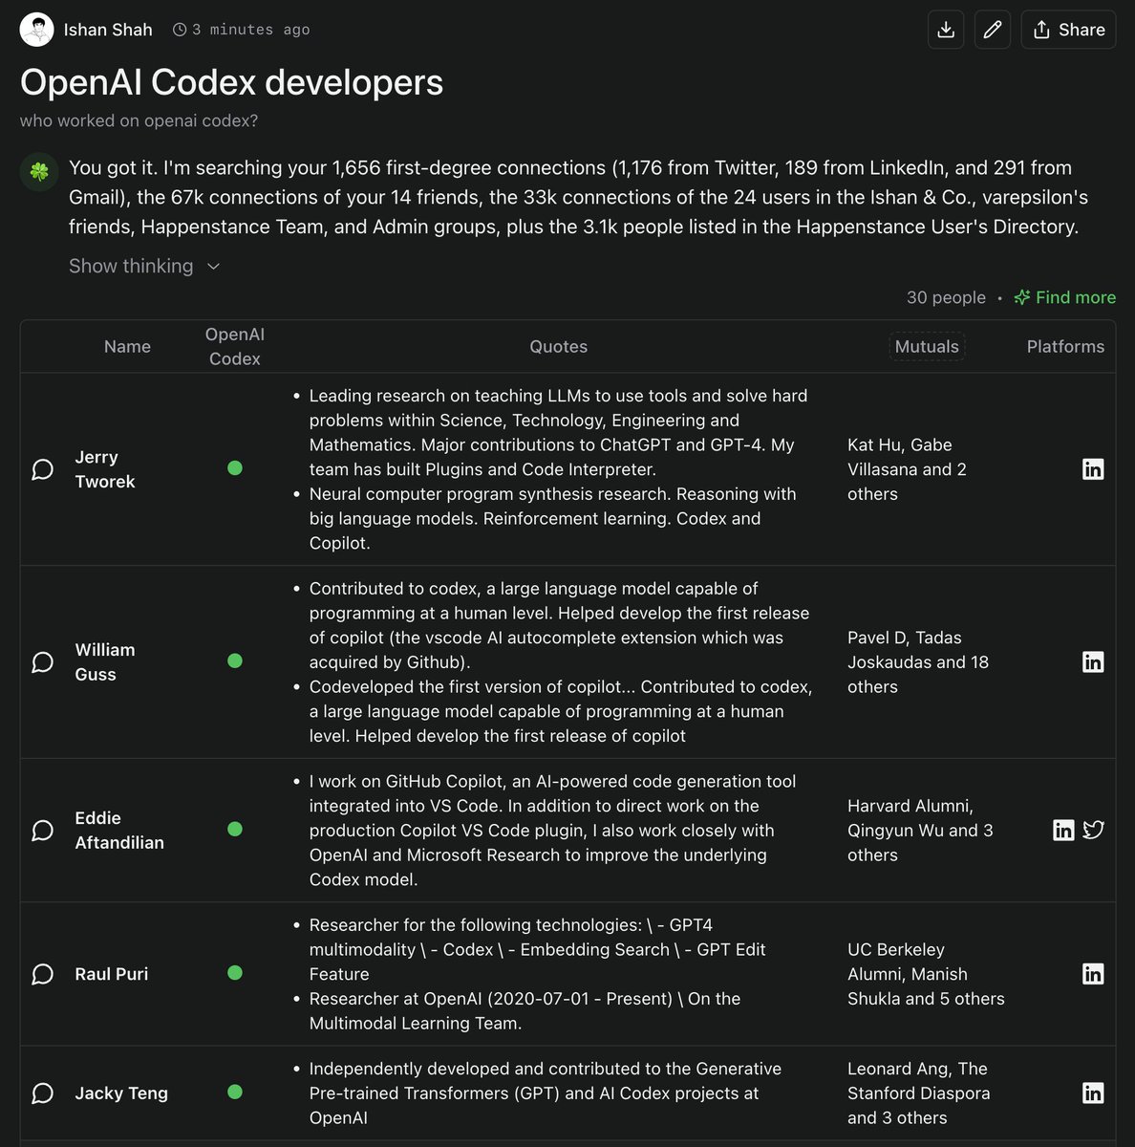
Task: Open chat bubble for Eddie Aftandilian
Action: tap(42, 830)
